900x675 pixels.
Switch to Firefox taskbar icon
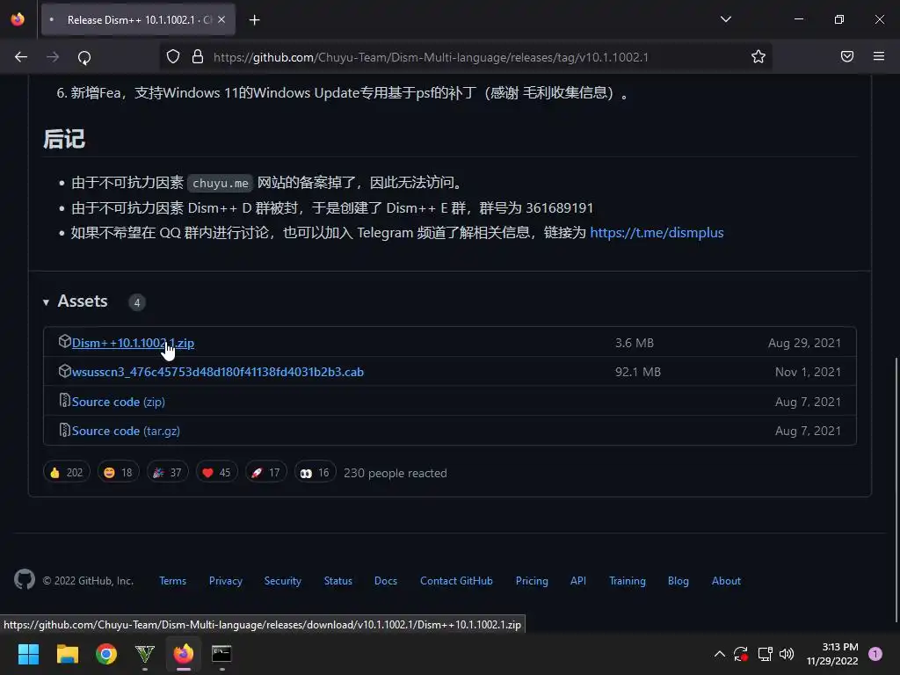coord(184,654)
